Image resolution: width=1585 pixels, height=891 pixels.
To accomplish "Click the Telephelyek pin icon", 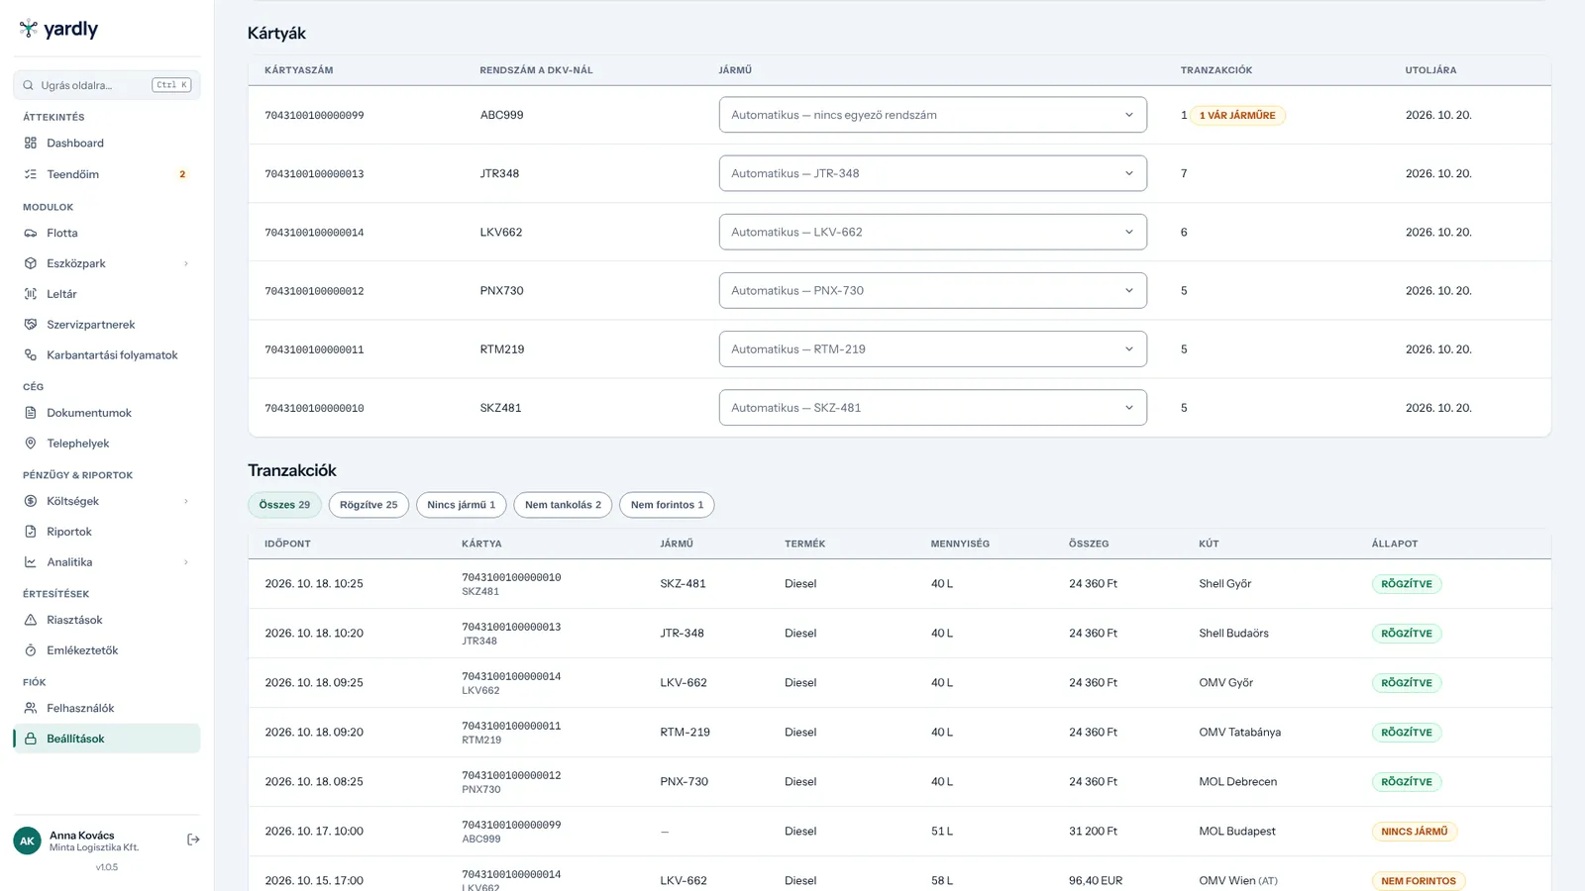I will pos(31,444).
